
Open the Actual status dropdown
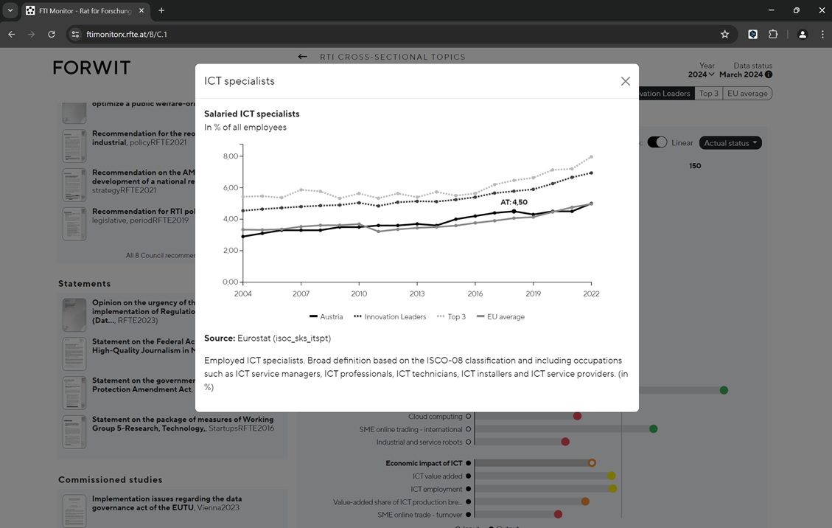(x=730, y=143)
